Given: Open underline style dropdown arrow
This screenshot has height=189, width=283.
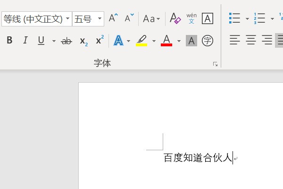Looking at the screenshot, I should [54, 41].
